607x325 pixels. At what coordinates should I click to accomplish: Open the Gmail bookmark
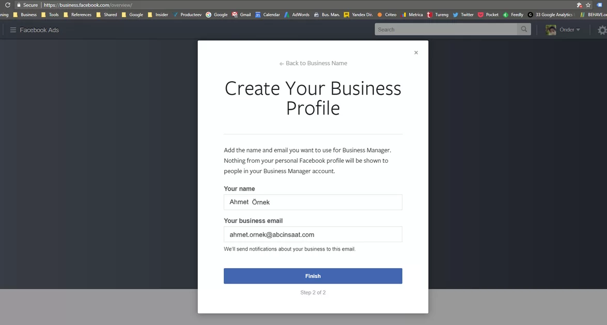[x=242, y=14]
